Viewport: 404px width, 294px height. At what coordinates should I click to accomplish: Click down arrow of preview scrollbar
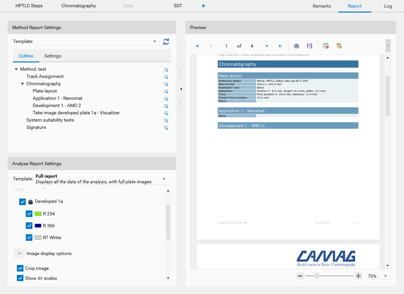(x=388, y=266)
